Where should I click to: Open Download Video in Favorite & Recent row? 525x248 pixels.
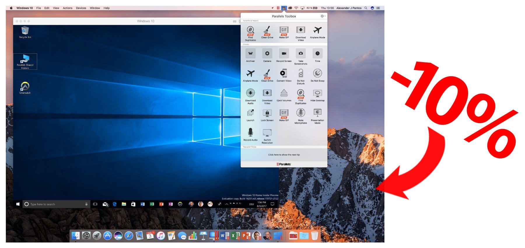point(301,33)
